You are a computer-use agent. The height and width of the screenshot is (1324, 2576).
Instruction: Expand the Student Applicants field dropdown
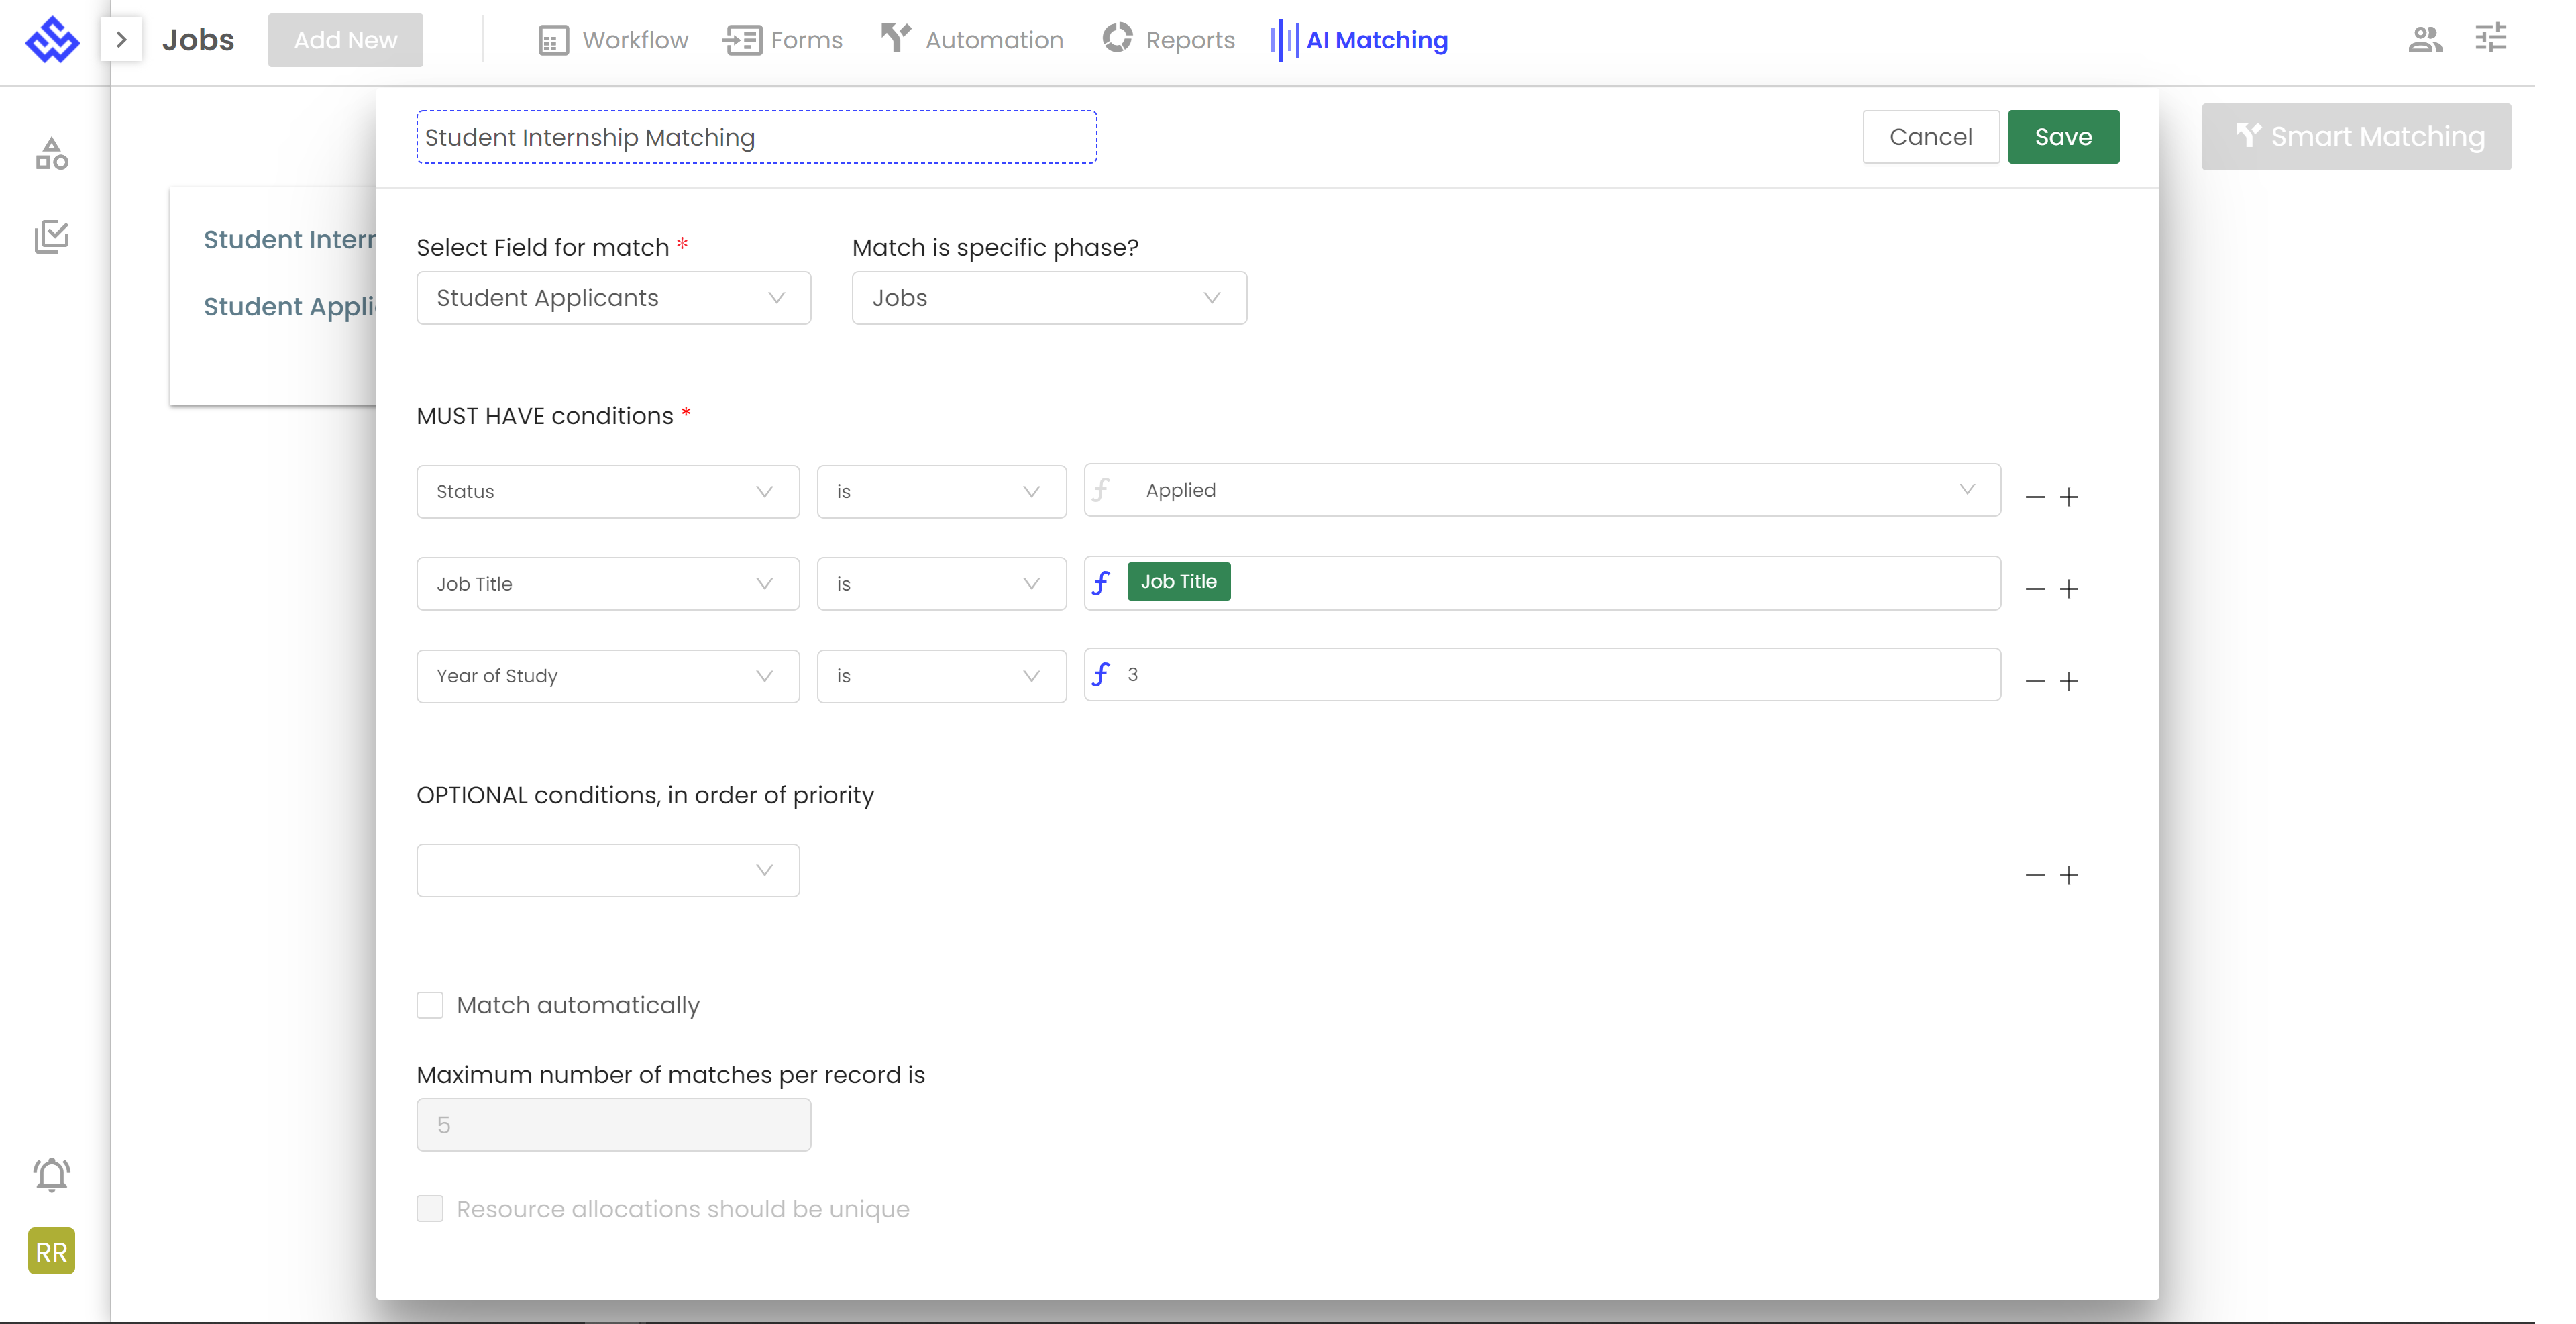613,298
